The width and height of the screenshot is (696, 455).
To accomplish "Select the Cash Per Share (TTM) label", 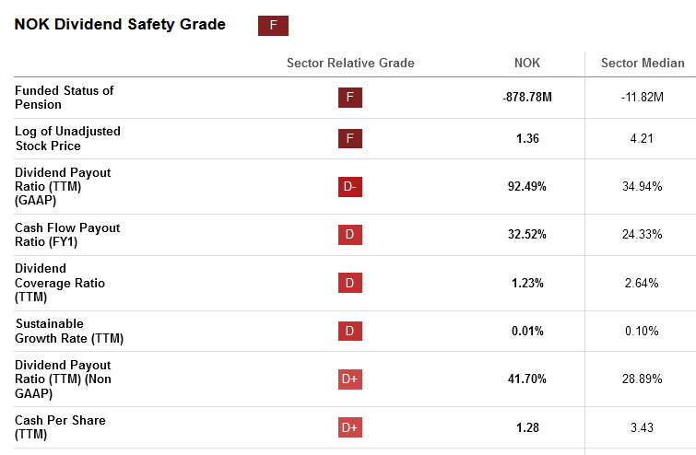I will (x=60, y=427).
